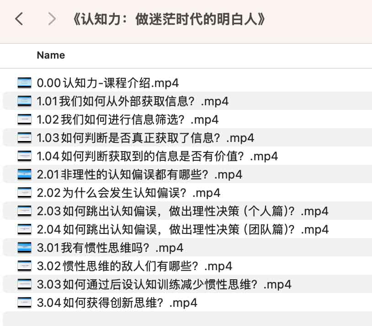Click the icon beside 2.01 认知偏误视频
The image size is (372, 326).
(24, 174)
